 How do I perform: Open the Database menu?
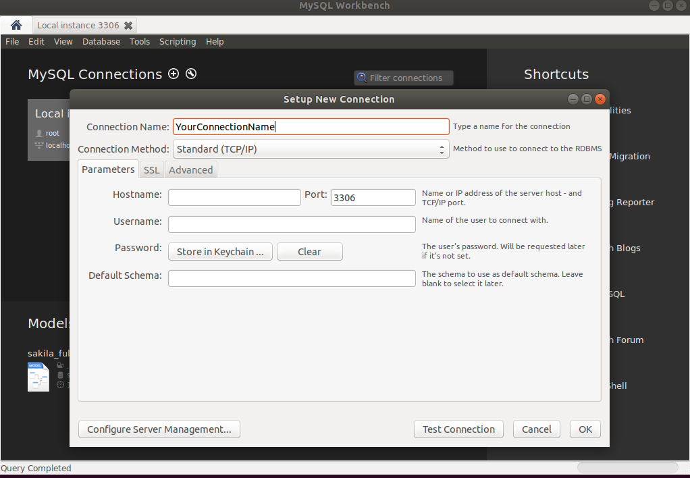coord(101,41)
